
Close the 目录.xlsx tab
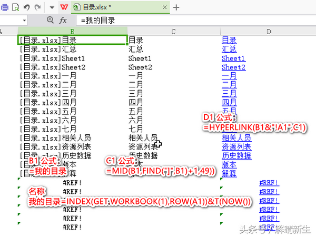(x=164, y=7)
